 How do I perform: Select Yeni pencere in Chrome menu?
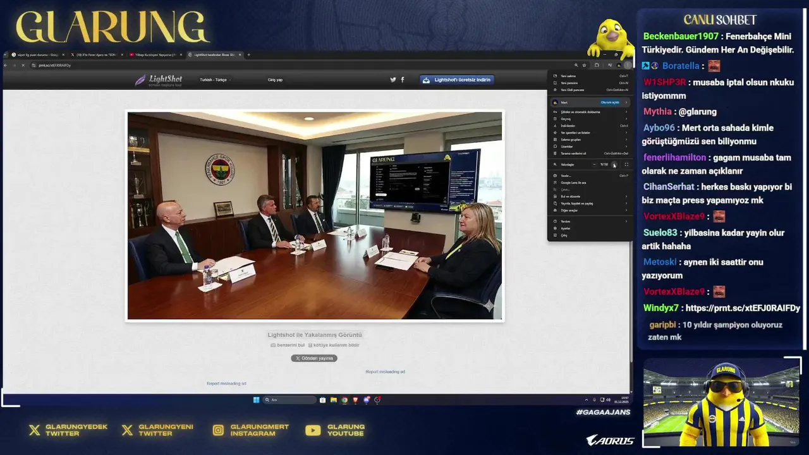click(590, 83)
